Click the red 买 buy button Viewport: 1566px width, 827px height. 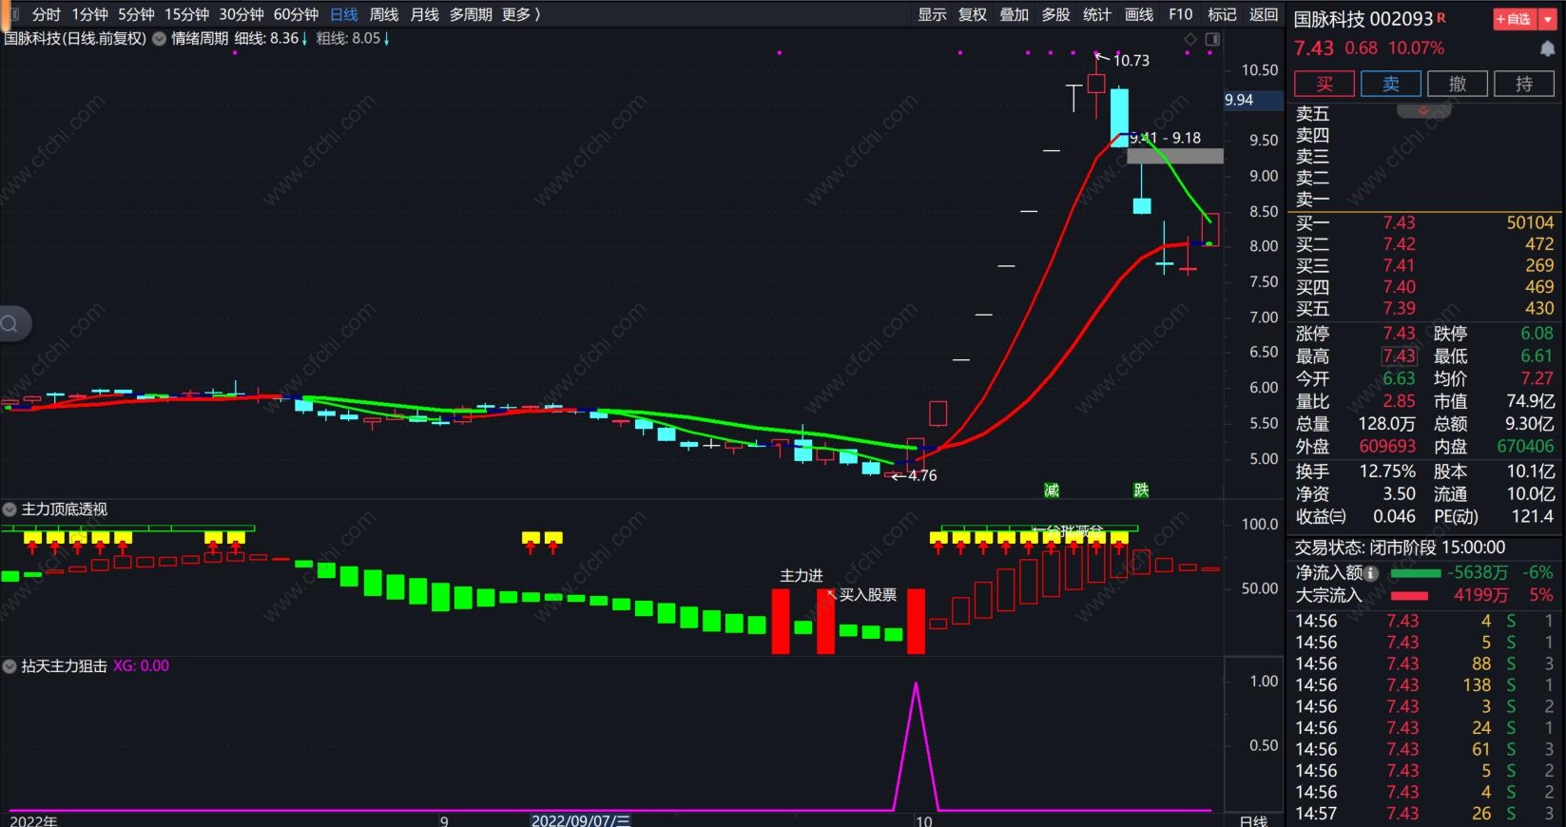coord(1324,84)
